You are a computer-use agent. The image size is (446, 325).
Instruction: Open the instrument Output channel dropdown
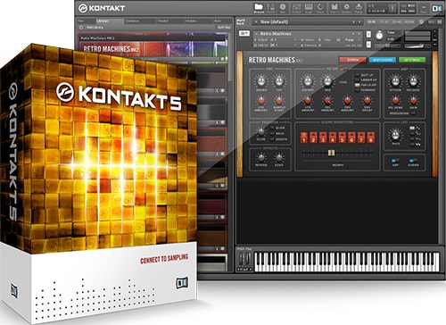tap(295, 39)
